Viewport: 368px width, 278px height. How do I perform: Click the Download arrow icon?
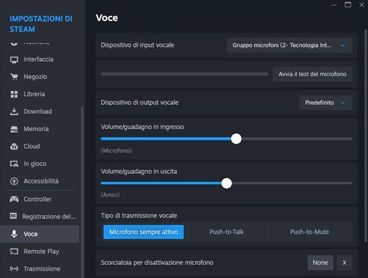tap(14, 111)
